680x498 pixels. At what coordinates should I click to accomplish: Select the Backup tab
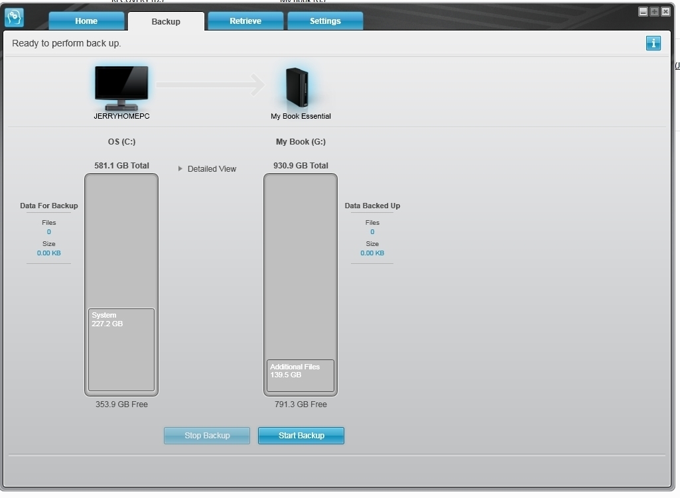click(166, 22)
